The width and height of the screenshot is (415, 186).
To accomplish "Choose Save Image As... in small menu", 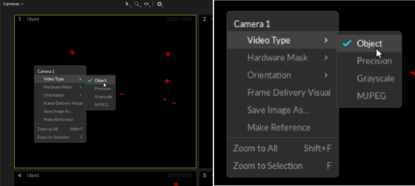I will click(x=58, y=111).
